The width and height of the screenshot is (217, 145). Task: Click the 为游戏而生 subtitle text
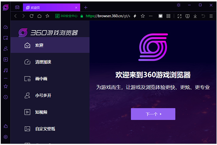click(x=153, y=87)
